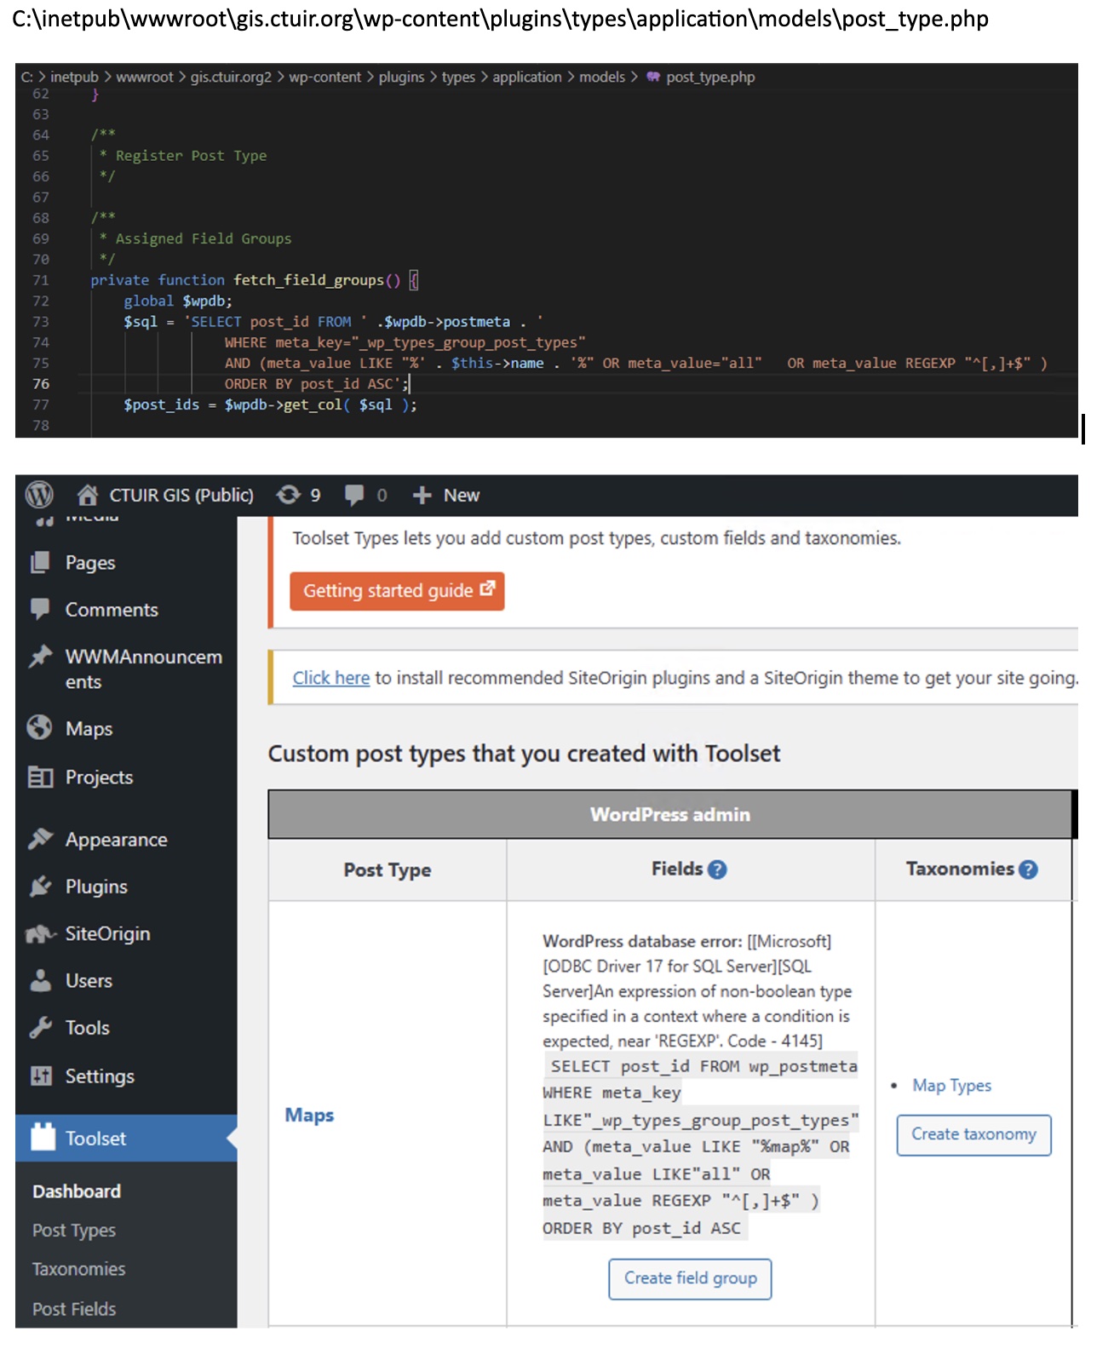Image resolution: width=1114 pixels, height=1354 pixels.
Task: Click the 'Register Post Type' comment
Action: coord(191,156)
